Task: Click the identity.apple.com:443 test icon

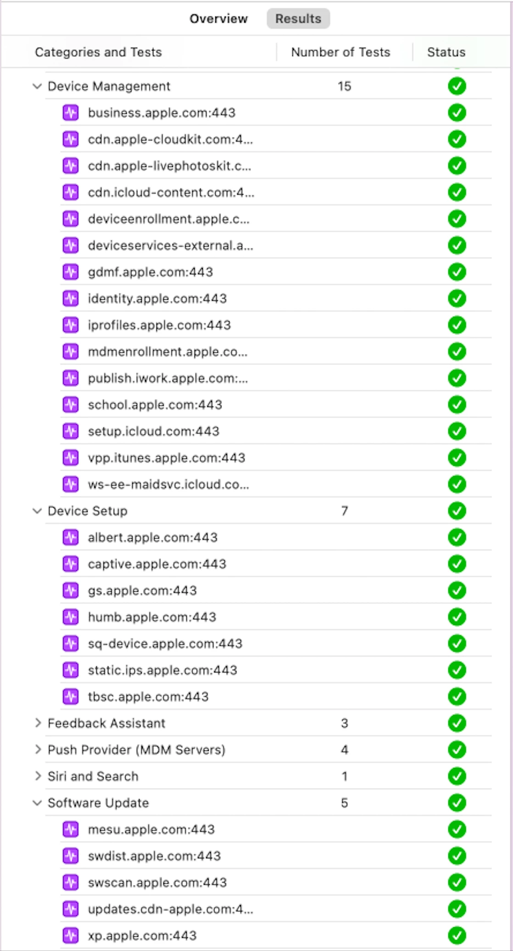Action: pos(71,298)
